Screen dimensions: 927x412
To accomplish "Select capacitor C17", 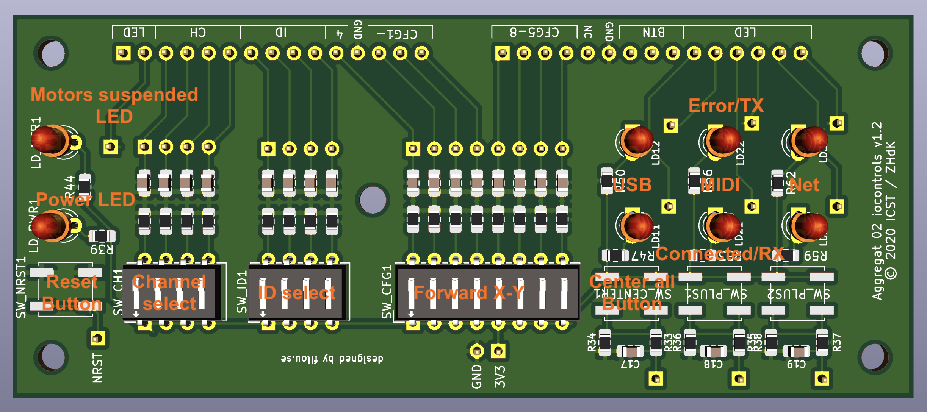I will tap(630, 352).
